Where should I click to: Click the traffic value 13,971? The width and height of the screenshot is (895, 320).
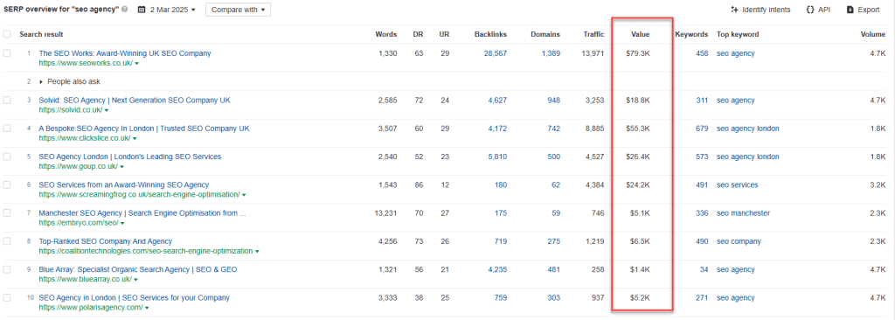point(593,53)
